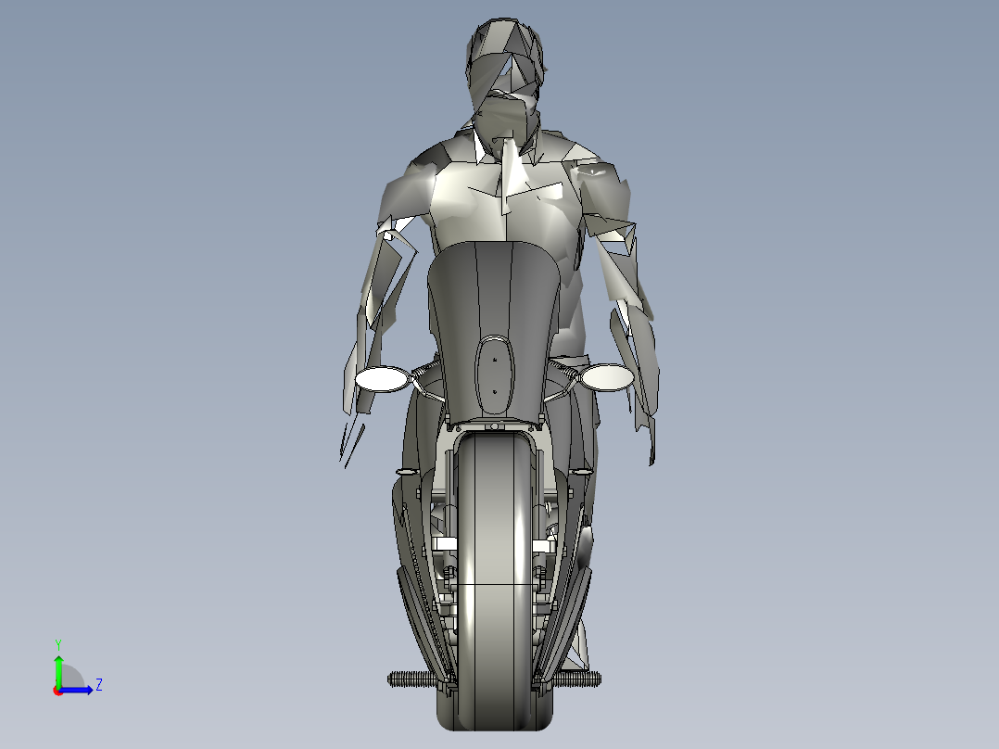
Task: Click the red origin point of the triad
Action: [57, 691]
